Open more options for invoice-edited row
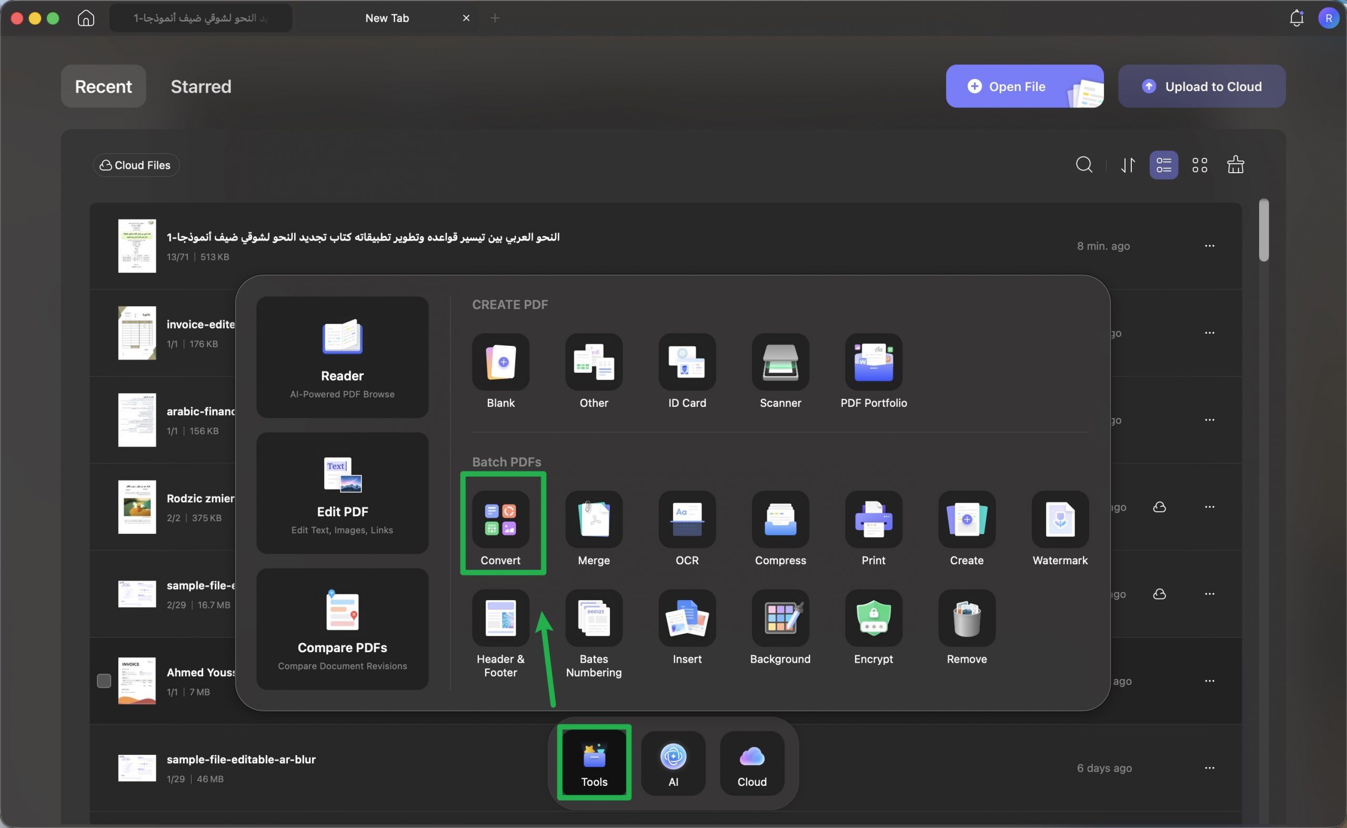The height and width of the screenshot is (828, 1347). click(1210, 333)
